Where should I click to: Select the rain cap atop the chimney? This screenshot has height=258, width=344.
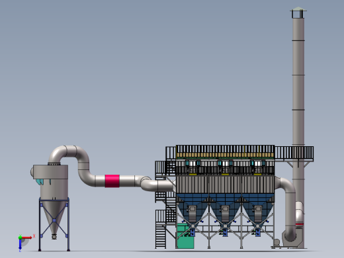coord(298,9)
